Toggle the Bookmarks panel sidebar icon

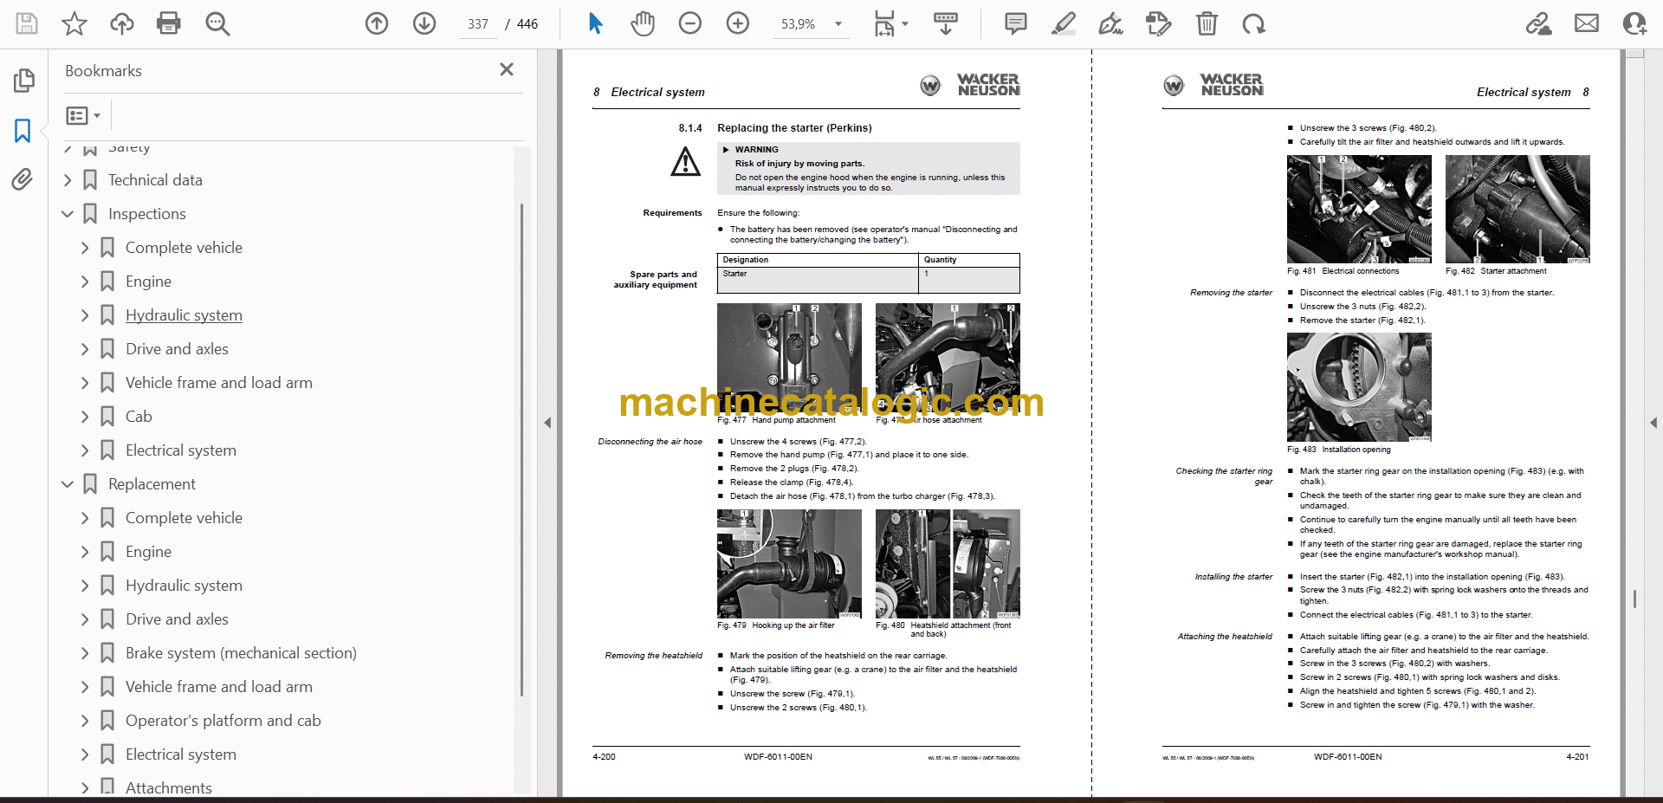click(x=23, y=131)
